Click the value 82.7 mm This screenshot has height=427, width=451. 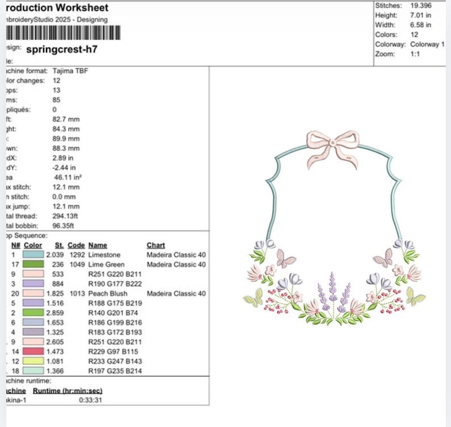pos(66,119)
